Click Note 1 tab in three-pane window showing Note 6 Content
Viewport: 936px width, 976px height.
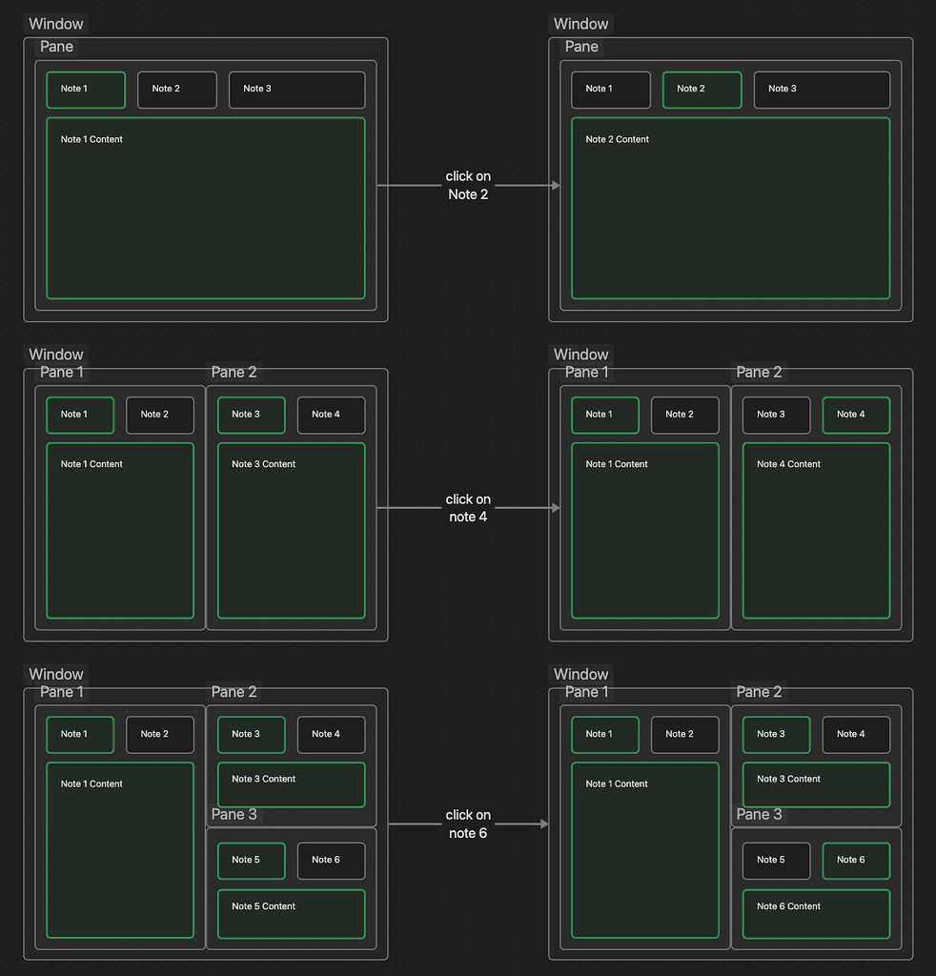pos(605,735)
